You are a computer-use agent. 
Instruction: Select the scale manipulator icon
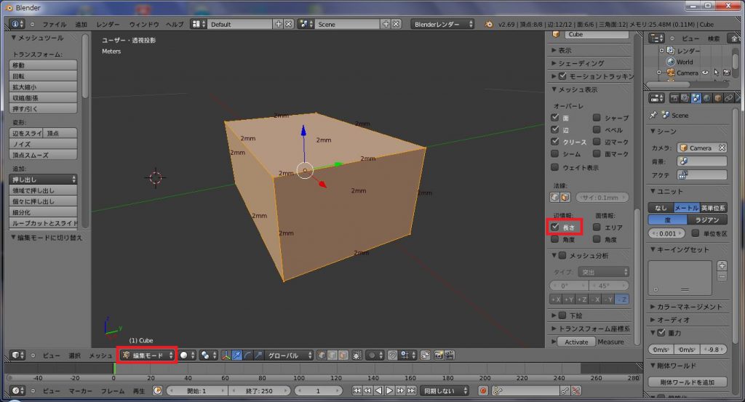click(x=258, y=355)
